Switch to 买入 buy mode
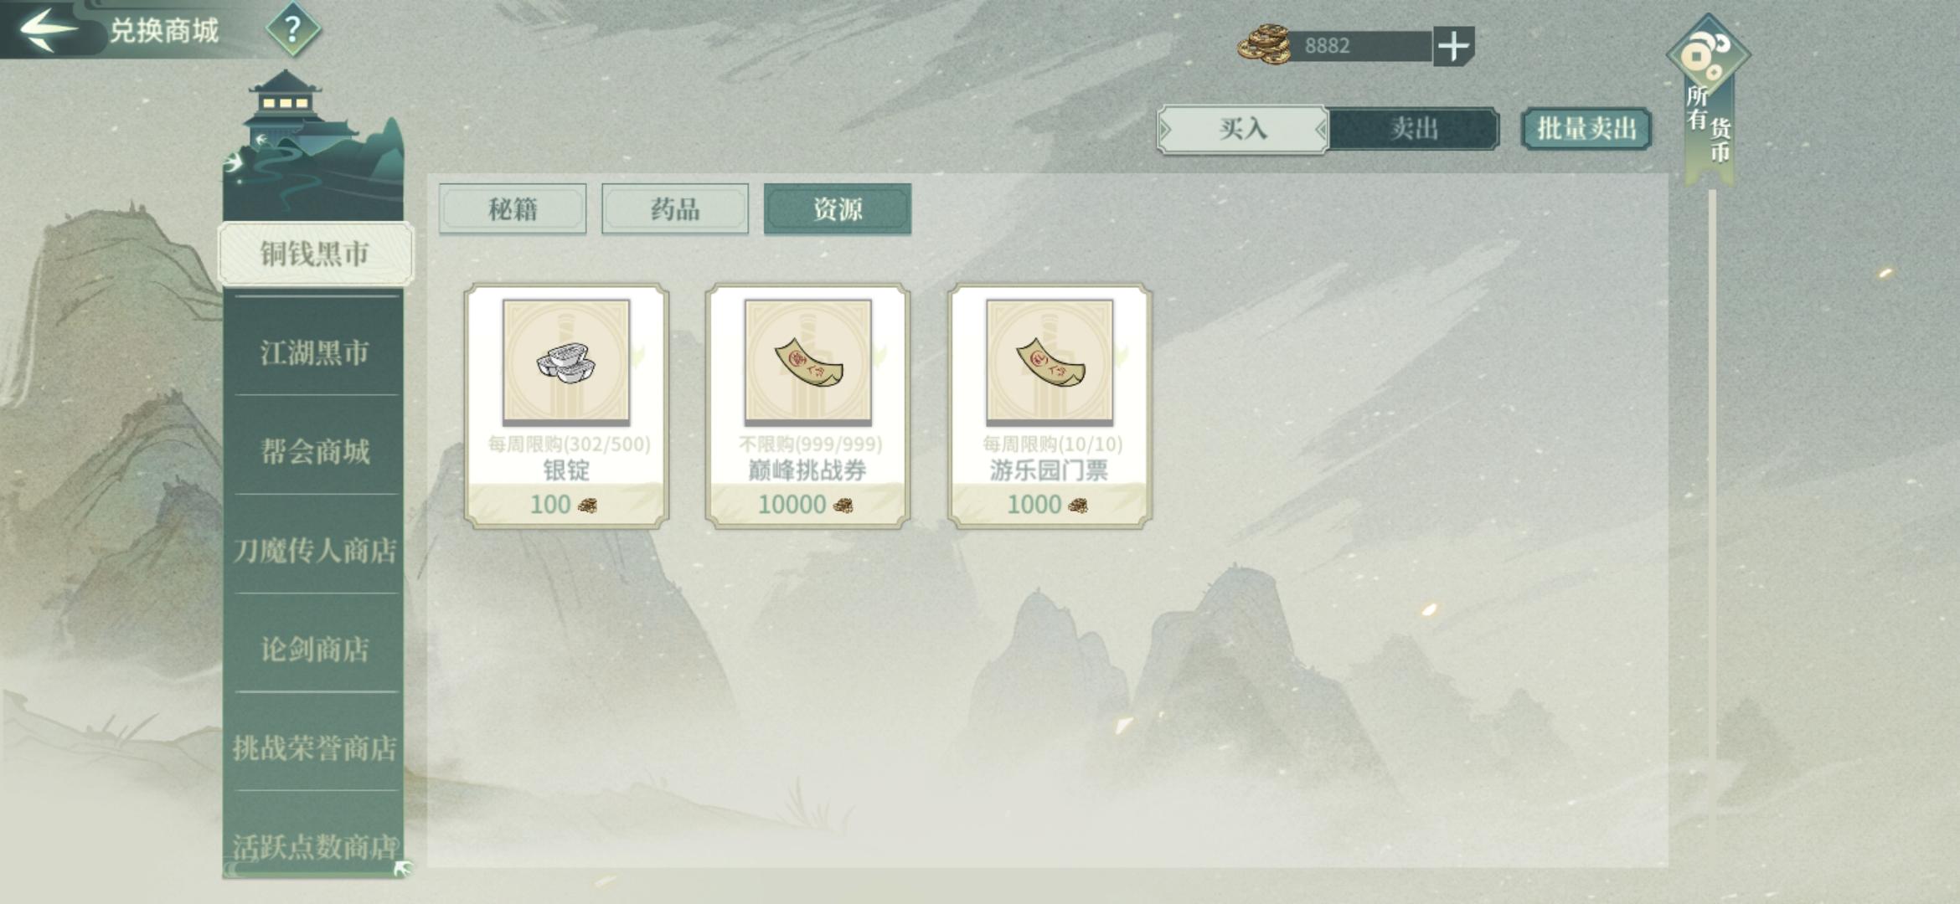 click(1242, 129)
